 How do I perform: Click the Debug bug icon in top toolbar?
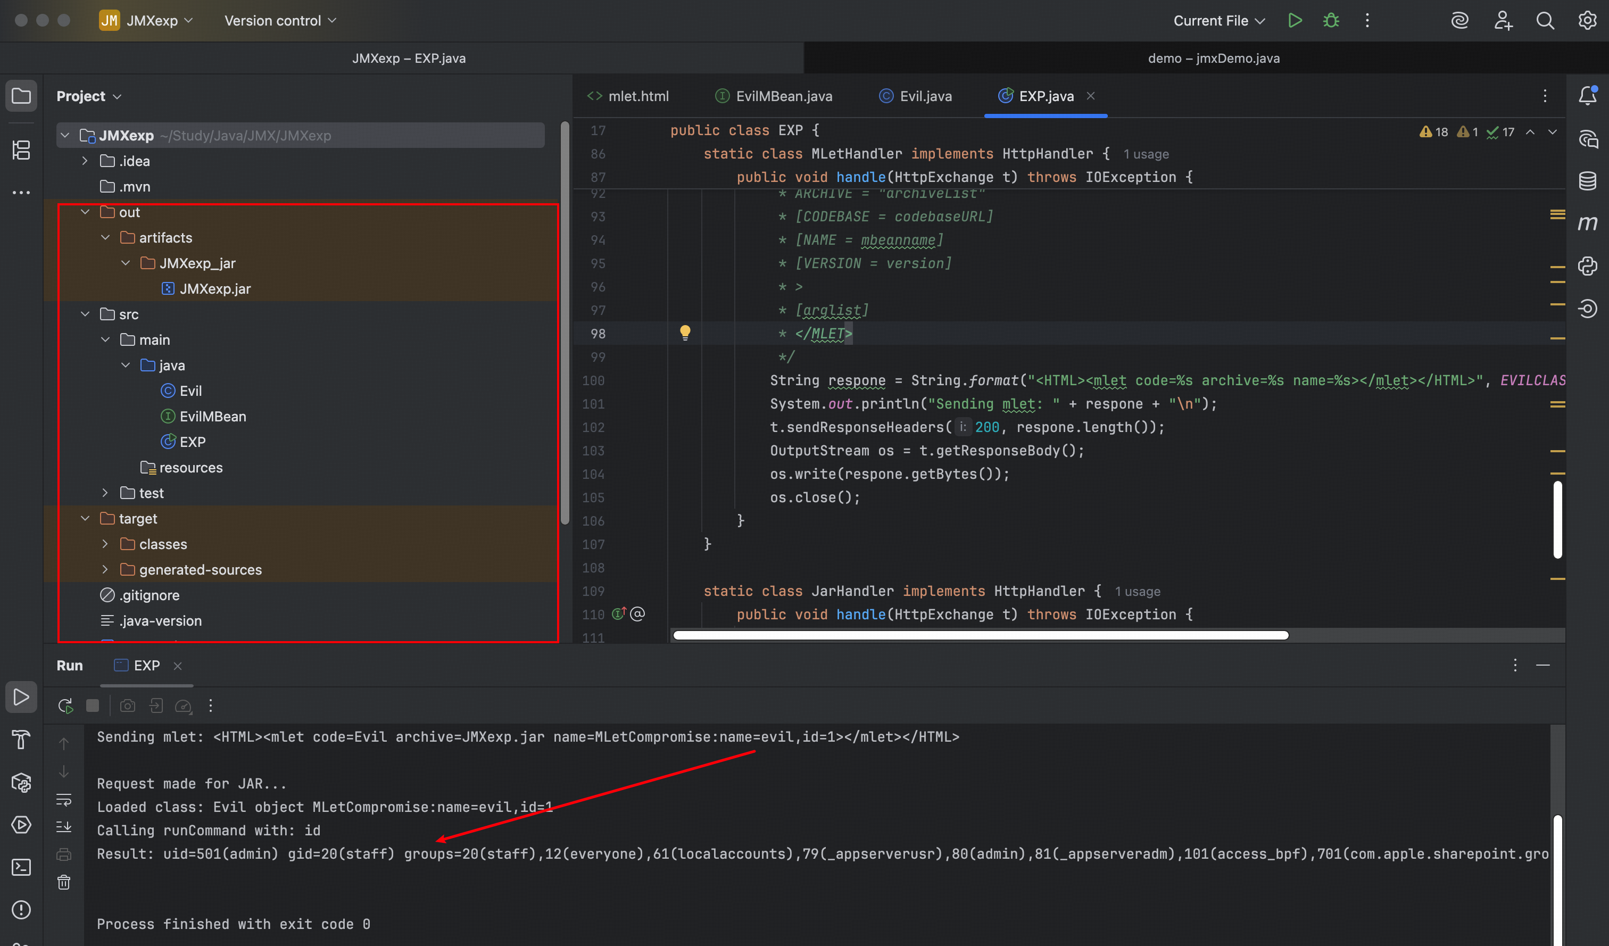(1331, 20)
